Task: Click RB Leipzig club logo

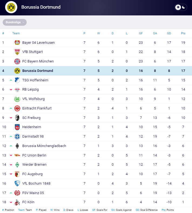Action: click(17, 89)
